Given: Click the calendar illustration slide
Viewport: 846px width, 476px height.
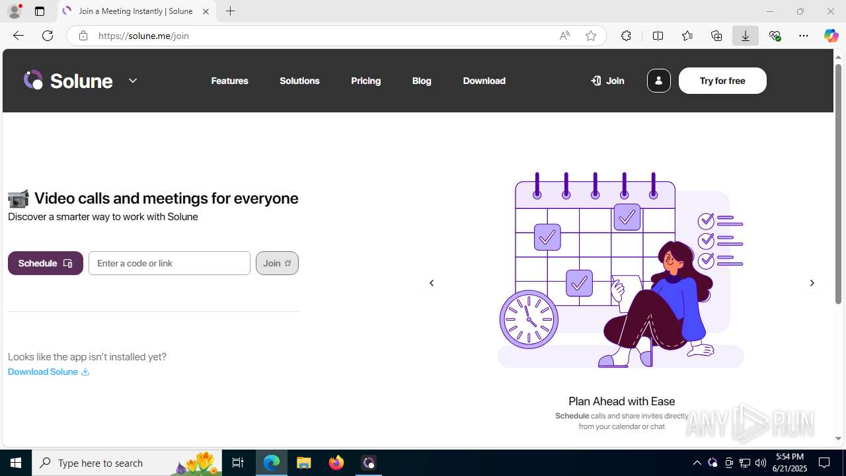Looking at the screenshot, I should coord(621,270).
